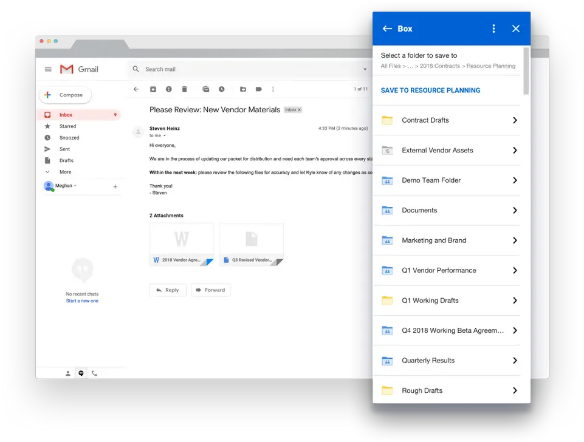Mark email as unread
The height and width of the screenshot is (442, 584).
pyautogui.click(x=205, y=89)
